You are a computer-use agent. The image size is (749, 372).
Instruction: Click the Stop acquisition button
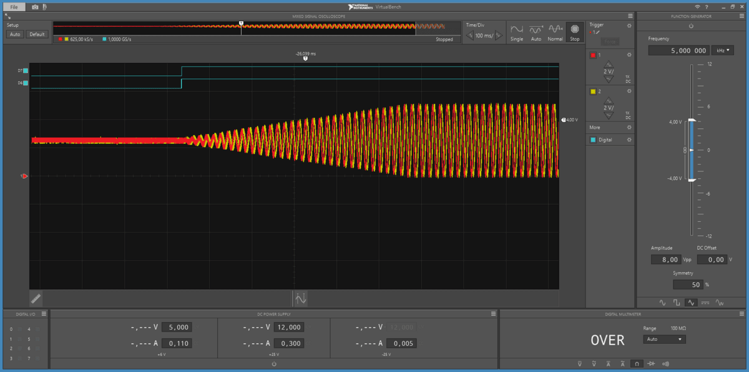point(575,32)
